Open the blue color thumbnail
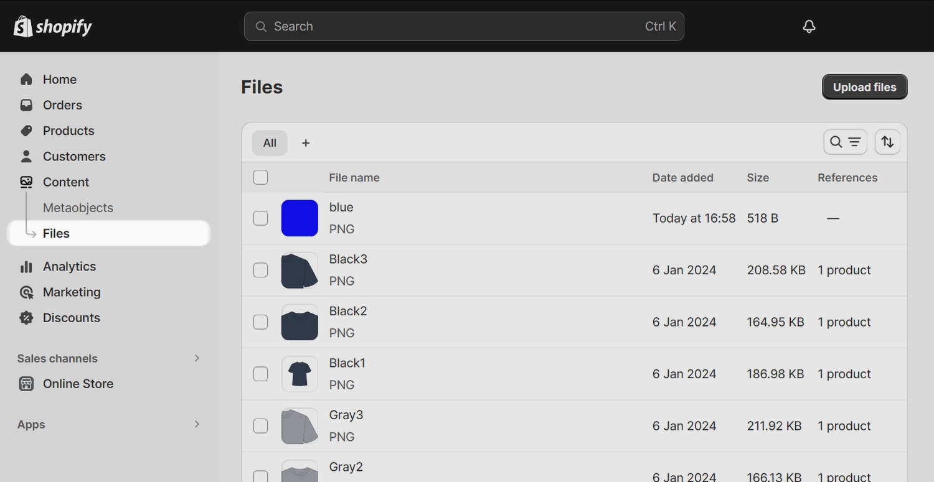Screen dimensions: 934x482 [x=300, y=218]
